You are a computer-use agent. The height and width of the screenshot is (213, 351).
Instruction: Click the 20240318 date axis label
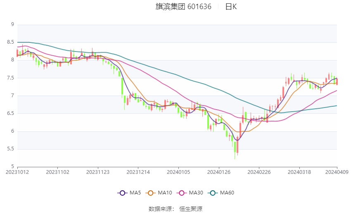(299, 172)
